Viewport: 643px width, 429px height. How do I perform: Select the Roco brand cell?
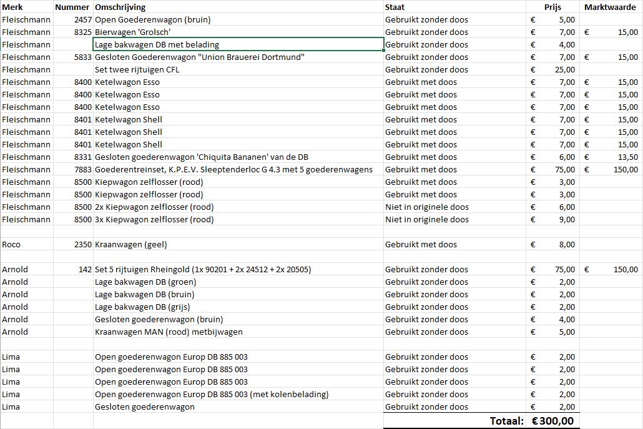tap(27, 244)
